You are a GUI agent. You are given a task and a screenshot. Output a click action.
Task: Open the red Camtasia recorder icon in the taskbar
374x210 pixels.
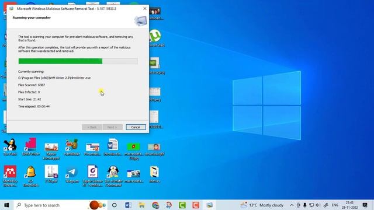(196, 205)
